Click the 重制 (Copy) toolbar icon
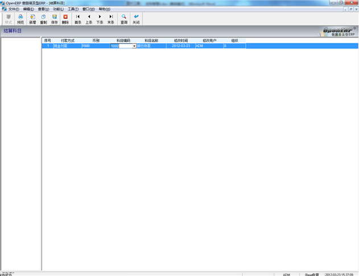The width and height of the screenshot is (359, 276). 43,19
